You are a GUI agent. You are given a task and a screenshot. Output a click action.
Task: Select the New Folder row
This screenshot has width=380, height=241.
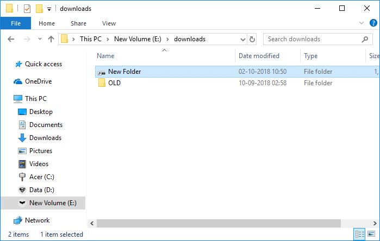pyautogui.click(x=237, y=72)
